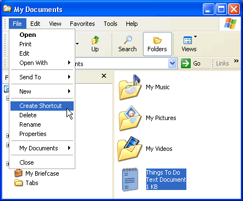Open the File menu

(x=18, y=24)
